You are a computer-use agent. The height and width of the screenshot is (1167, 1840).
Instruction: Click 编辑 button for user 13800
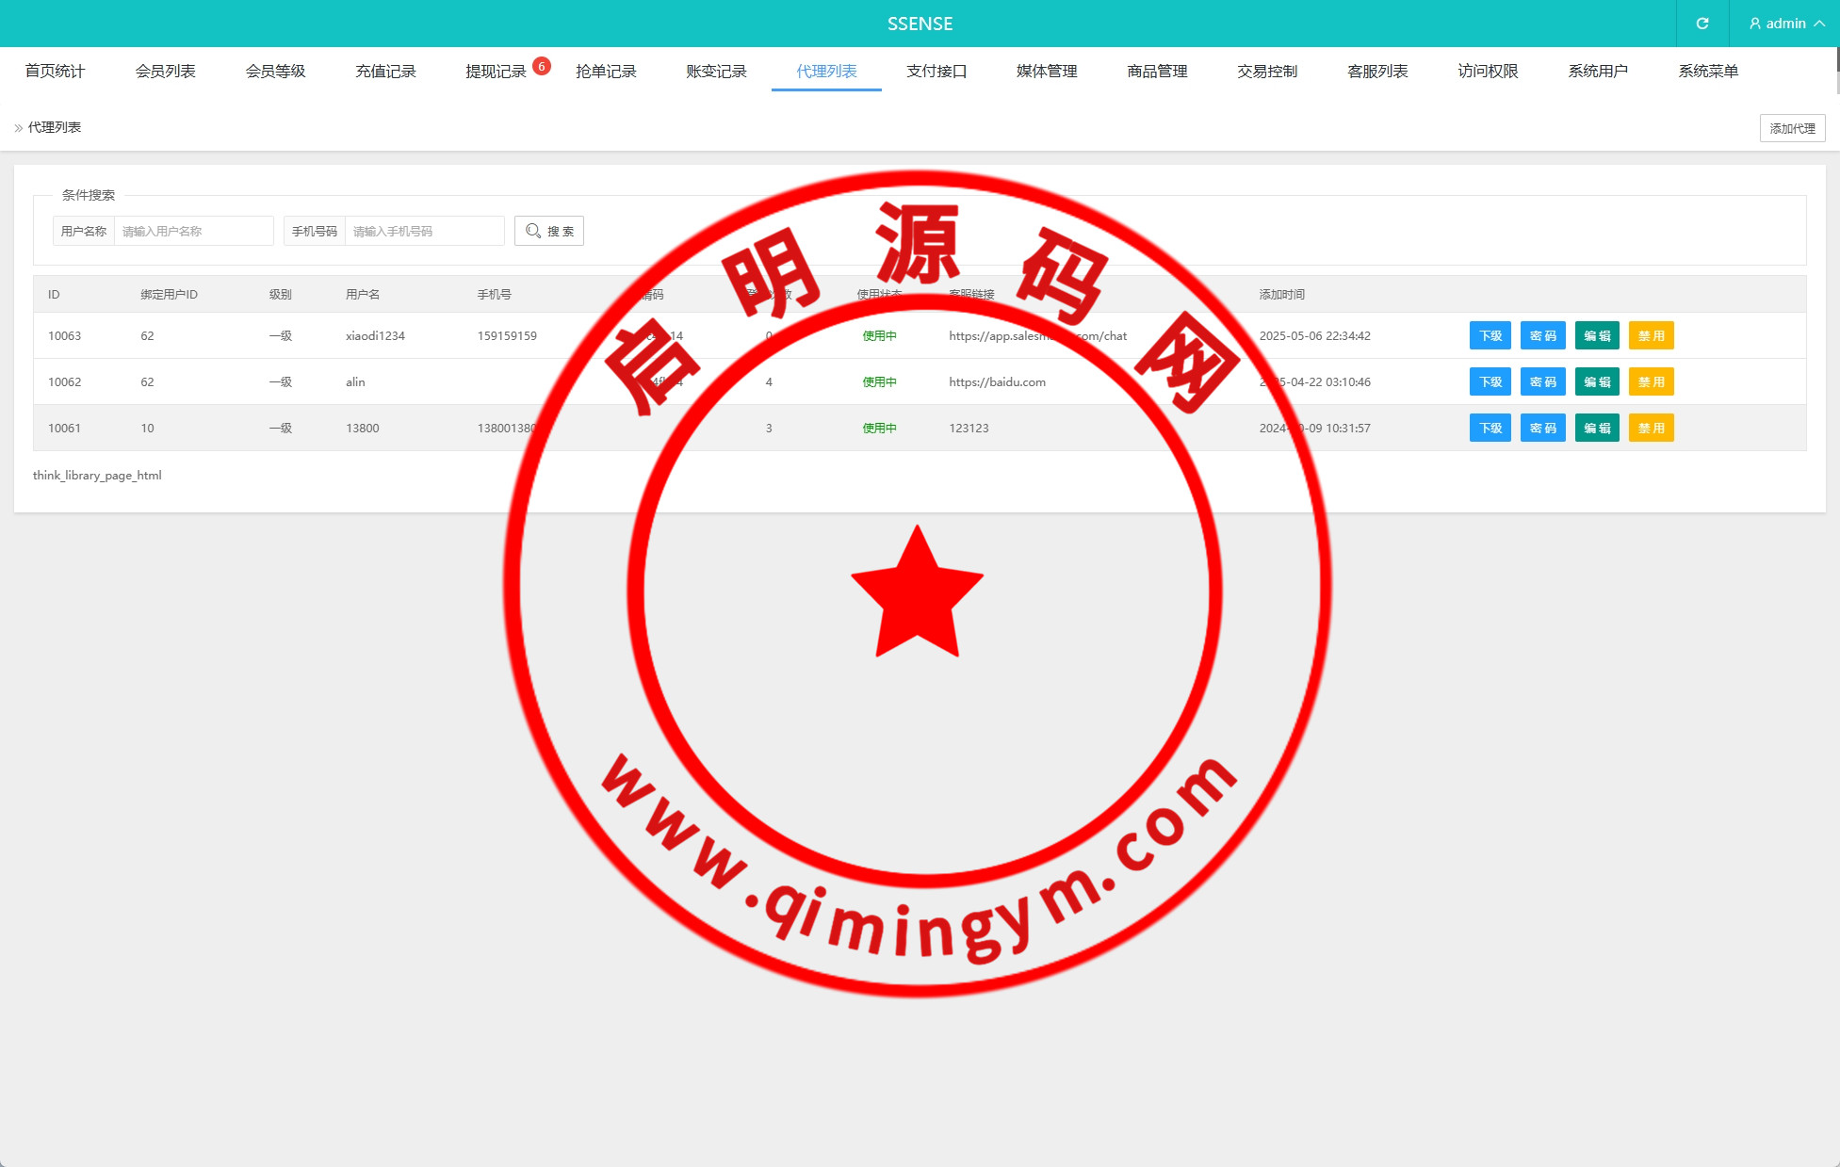(x=1596, y=429)
